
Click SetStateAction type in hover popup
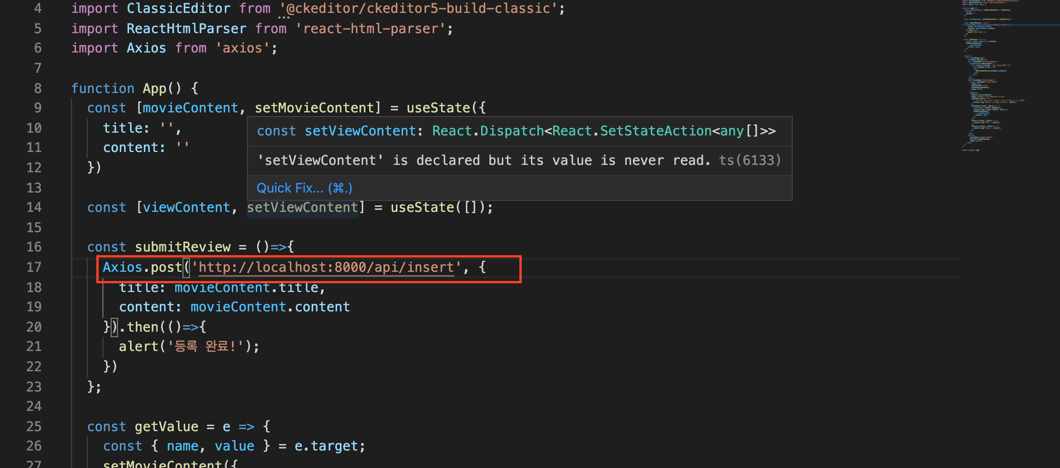pos(656,131)
